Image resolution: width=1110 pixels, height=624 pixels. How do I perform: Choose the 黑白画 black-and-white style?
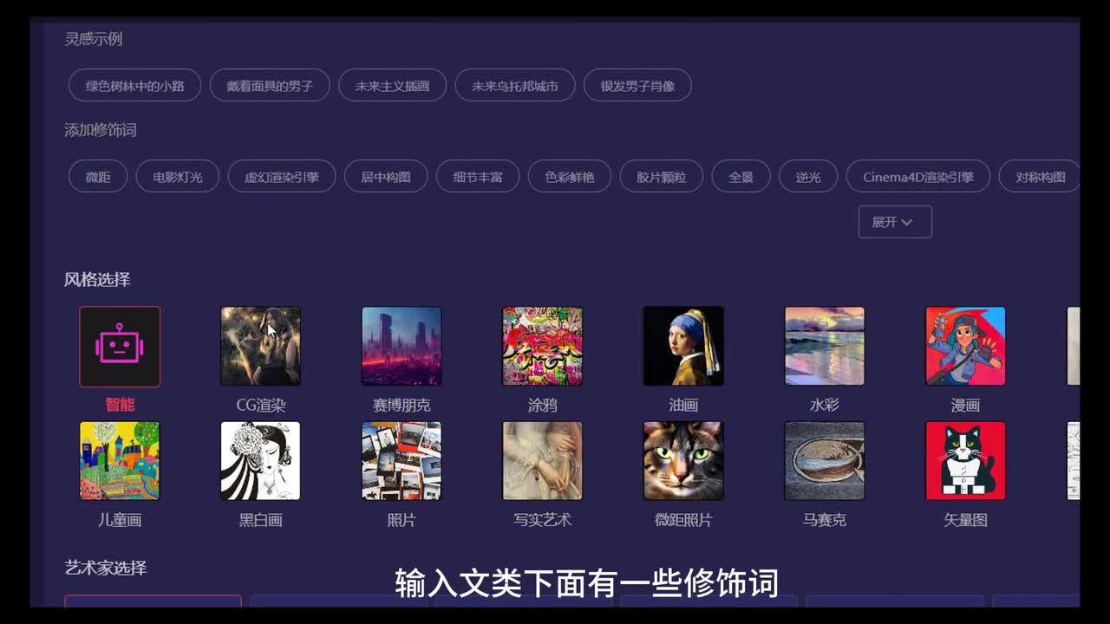[x=260, y=461]
